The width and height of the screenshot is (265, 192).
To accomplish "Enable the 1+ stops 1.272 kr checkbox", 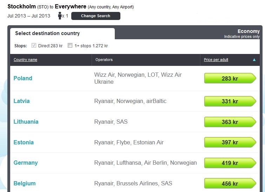I will [x=70, y=46].
